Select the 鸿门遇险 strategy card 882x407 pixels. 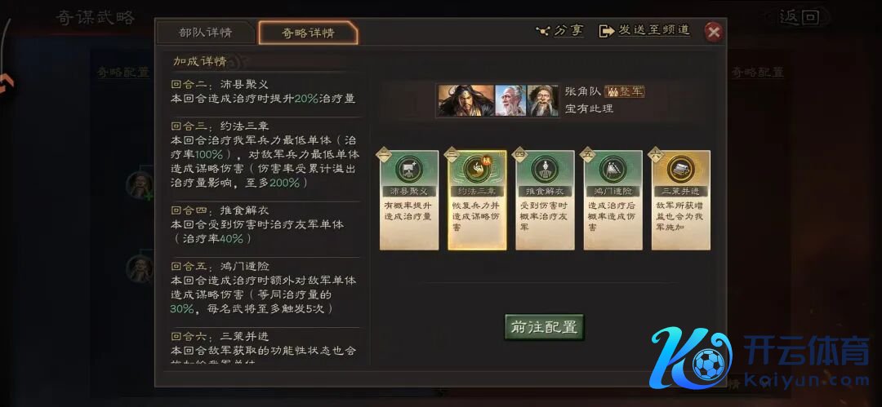[613, 200]
